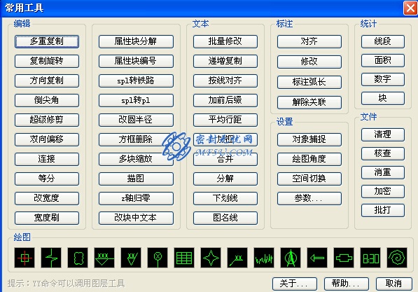The width and height of the screenshot is (418, 292).
Task: Open the 改圆半径 tool
Action: (x=136, y=120)
